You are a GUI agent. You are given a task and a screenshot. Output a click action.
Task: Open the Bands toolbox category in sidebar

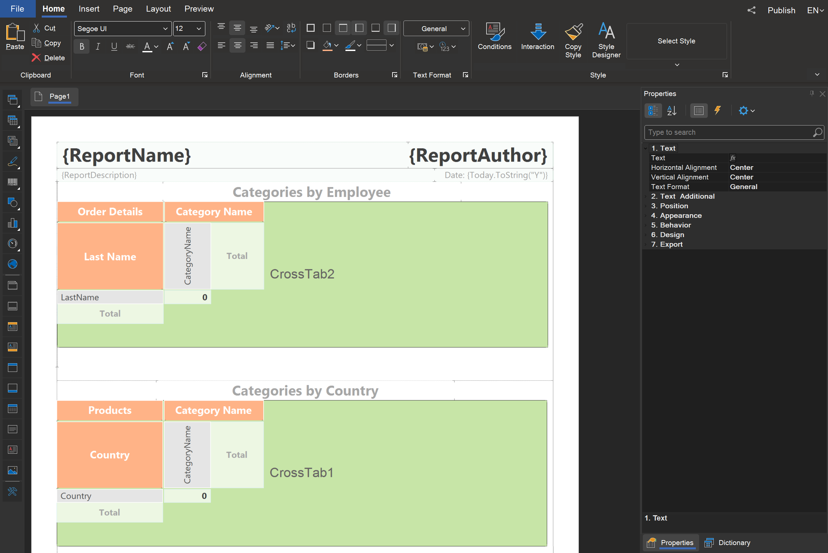pos(13,100)
